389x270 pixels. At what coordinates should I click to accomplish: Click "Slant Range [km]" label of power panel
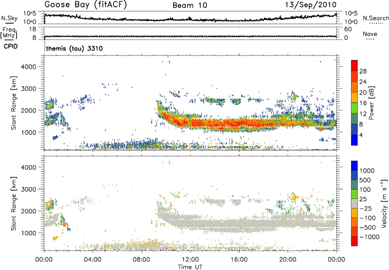point(14,103)
